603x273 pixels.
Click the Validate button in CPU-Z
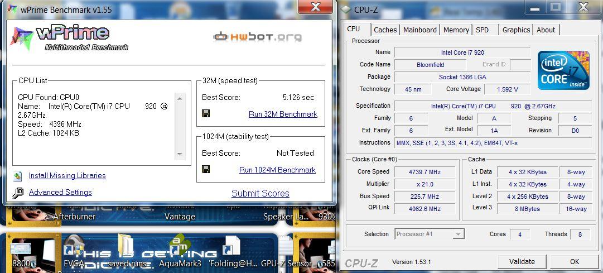pos(522,262)
